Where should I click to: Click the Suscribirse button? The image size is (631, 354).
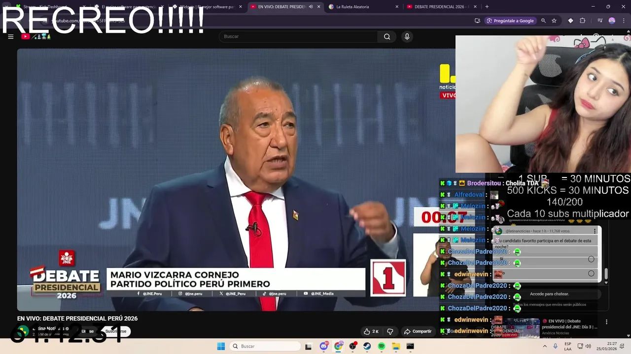116,331
